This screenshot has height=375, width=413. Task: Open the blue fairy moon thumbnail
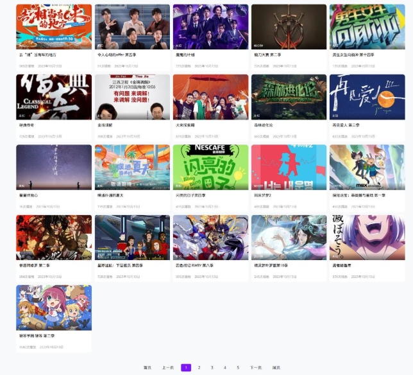coord(289,238)
